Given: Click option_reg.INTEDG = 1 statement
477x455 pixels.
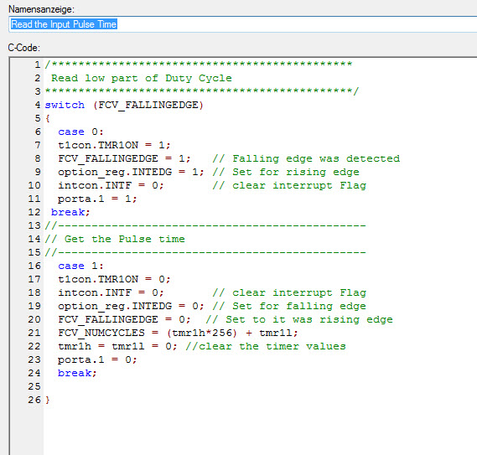Looking at the screenshot, I should point(131,172).
